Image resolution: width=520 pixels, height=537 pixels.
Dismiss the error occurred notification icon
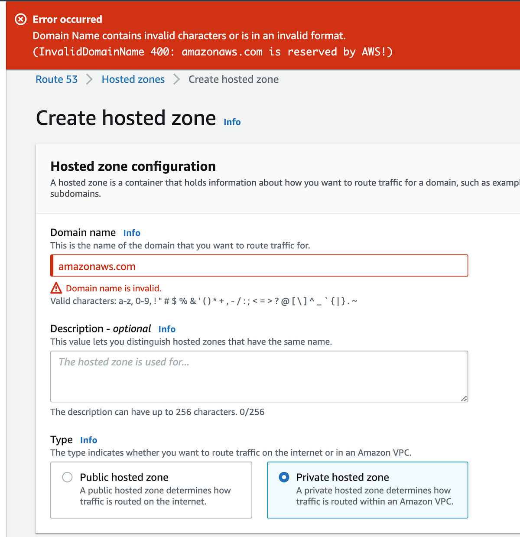[20, 19]
